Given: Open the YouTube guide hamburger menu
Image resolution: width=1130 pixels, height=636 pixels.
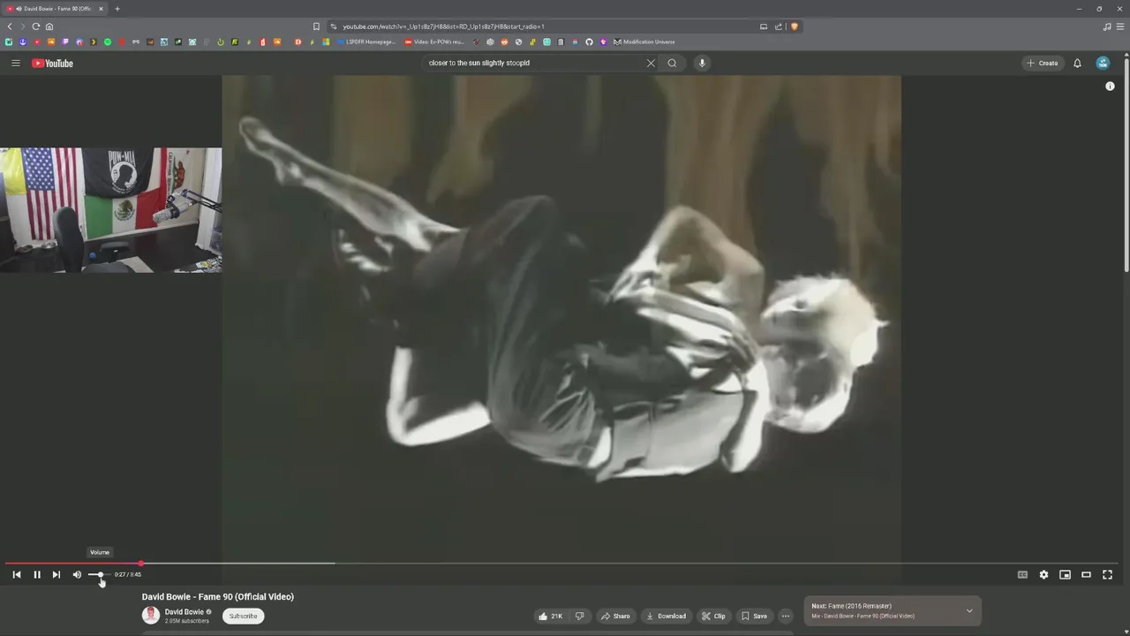Looking at the screenshot, I should 15,63.
